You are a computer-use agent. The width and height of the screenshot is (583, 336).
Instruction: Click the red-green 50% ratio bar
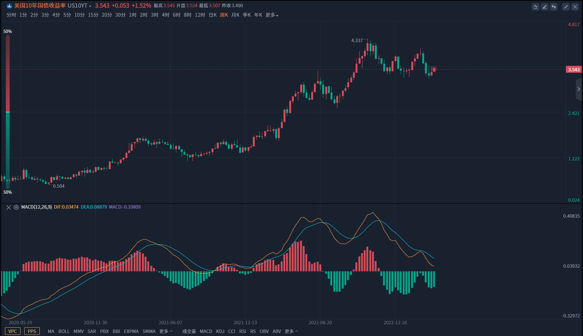8,112
